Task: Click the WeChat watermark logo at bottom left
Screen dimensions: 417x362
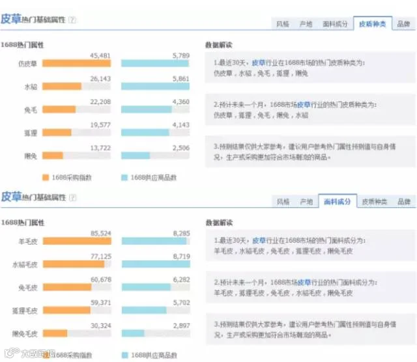Action: click(12, 352)
